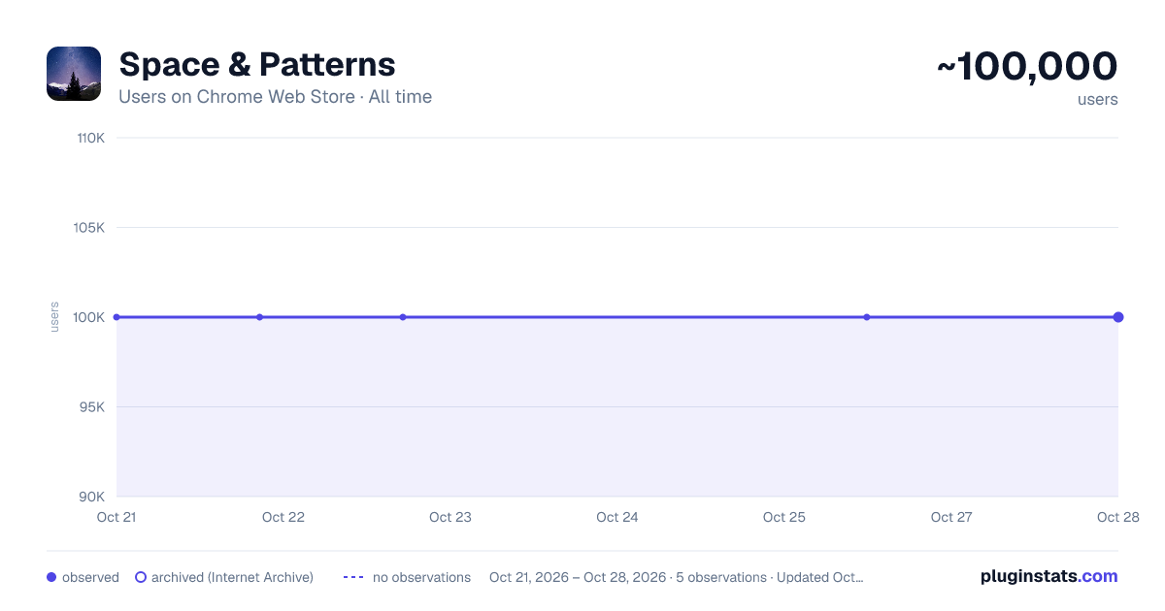
Task: Click the rotated users y-axis title
Action: [x=55, y=317]
